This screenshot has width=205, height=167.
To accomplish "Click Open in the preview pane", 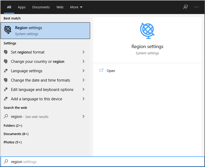I will (111, 71).
